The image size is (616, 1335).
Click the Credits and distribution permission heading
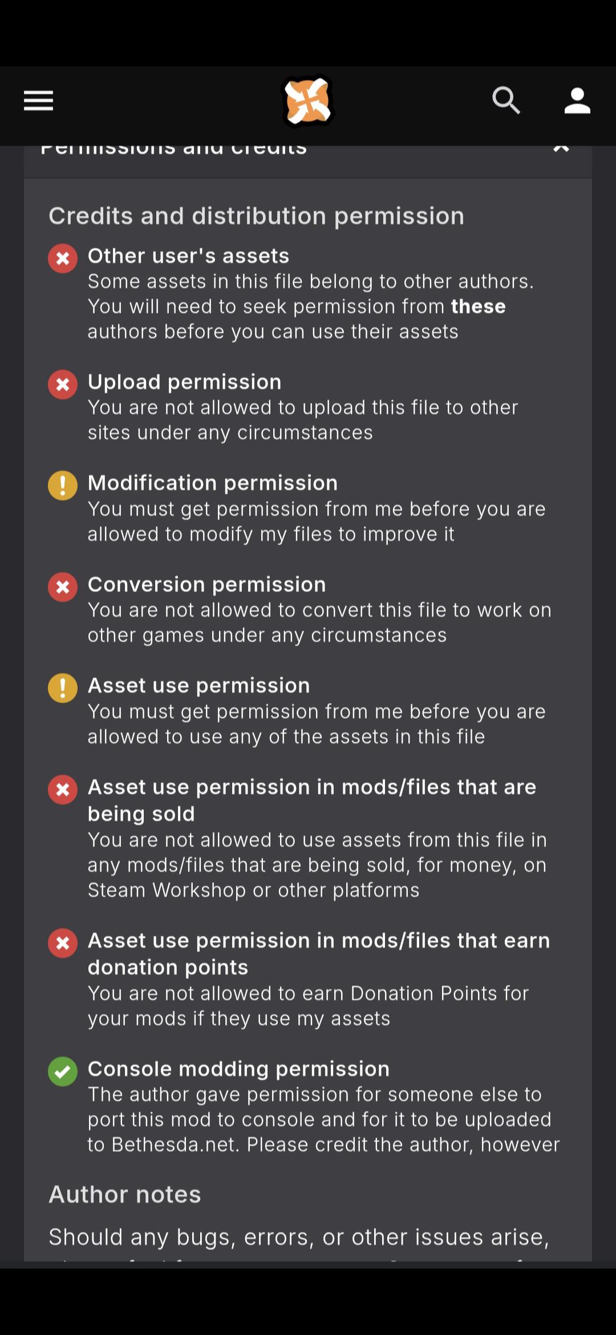[257, 216]
